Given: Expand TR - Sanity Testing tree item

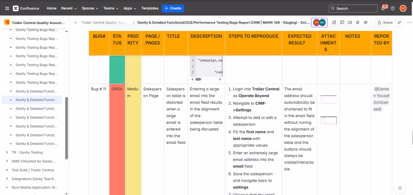Looking at the screenshot, I should (7, 152).
